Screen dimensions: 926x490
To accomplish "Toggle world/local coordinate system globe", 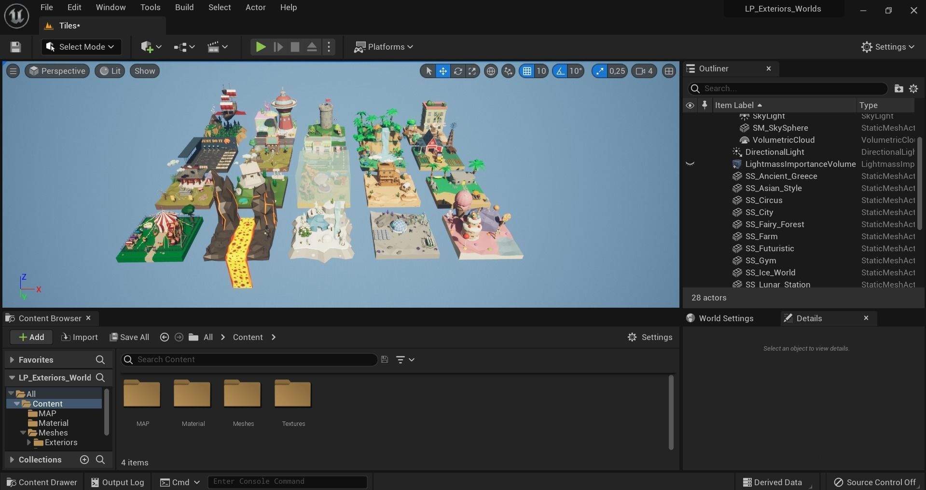I will click(x=491, y=71).
